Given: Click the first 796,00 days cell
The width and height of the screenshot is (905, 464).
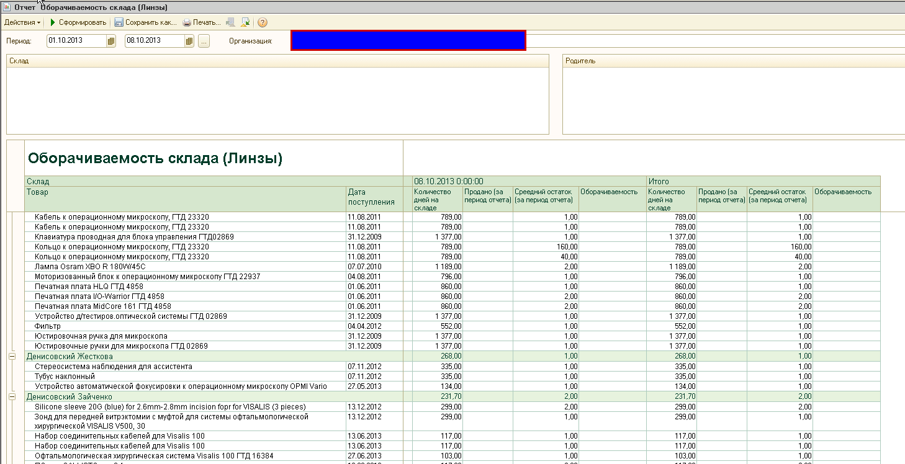Looking at the screenshot, I should pos(438,277).
